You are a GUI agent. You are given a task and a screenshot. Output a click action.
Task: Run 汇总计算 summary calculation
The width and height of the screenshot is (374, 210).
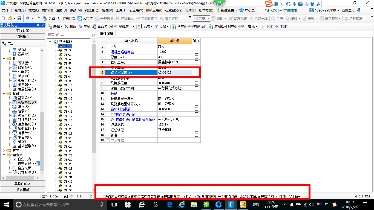(x=67, y=18)
